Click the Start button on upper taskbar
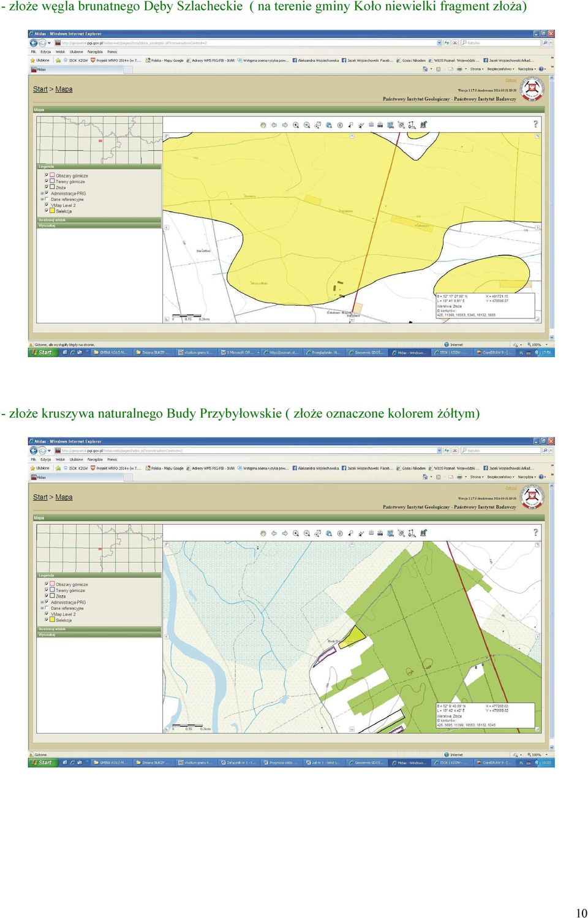The width and height of the screenshot is (588, 918). click(x=42, y=353)
